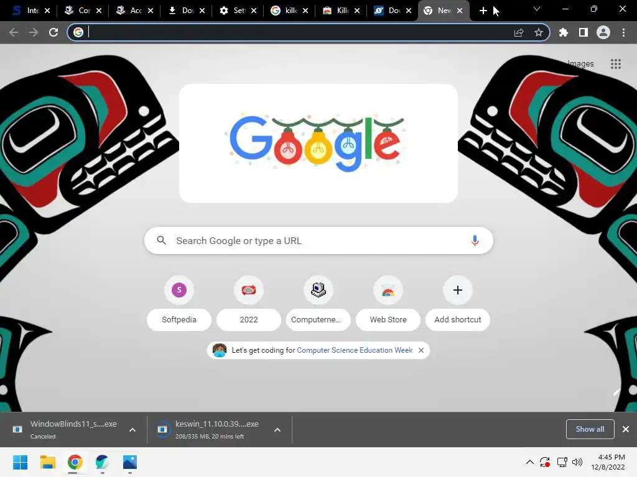This screenshot has height=477, width=637.
Task: Open the Web Store shortcut
Action: [x=388, y=303]
